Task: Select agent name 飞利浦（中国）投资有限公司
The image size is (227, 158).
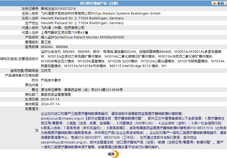Action: click(x=63, y=28)
